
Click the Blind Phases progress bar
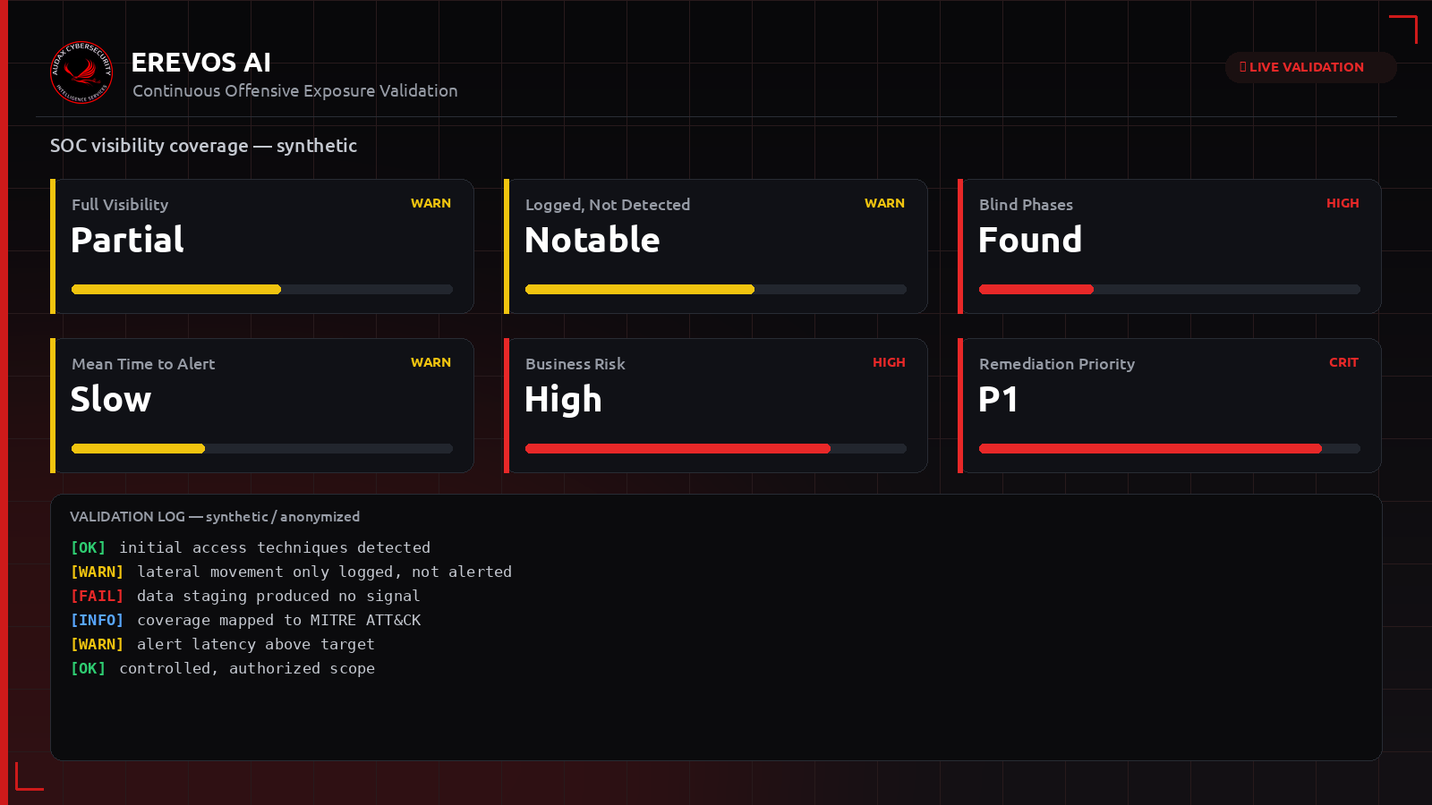tap(1170, 289)
